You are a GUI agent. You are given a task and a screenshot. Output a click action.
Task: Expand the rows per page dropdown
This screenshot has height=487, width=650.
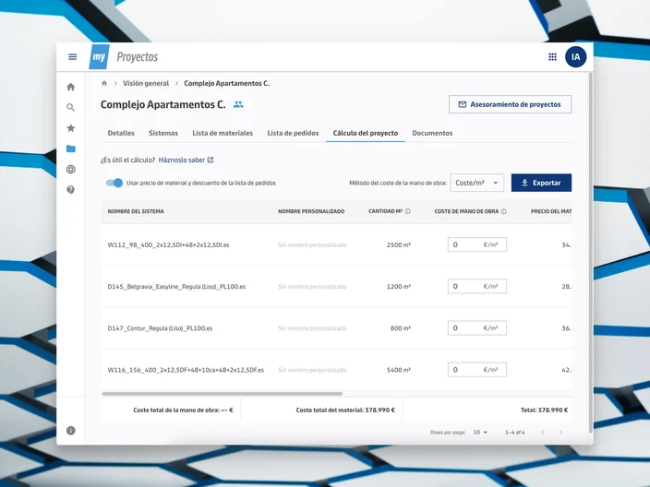[480, 432]
